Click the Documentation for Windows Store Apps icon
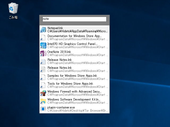Image resolution: width=170 pixels, height=127 pixels. (x=43, y=38)
